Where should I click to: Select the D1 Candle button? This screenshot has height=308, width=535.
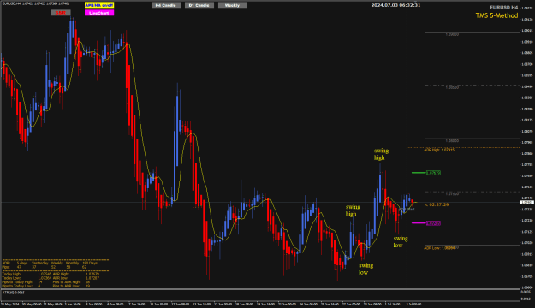point(199,5)
